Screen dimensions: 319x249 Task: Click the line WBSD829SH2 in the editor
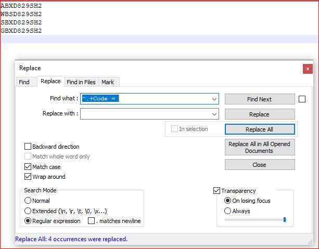pyautogui.click(x=21, y=14)
